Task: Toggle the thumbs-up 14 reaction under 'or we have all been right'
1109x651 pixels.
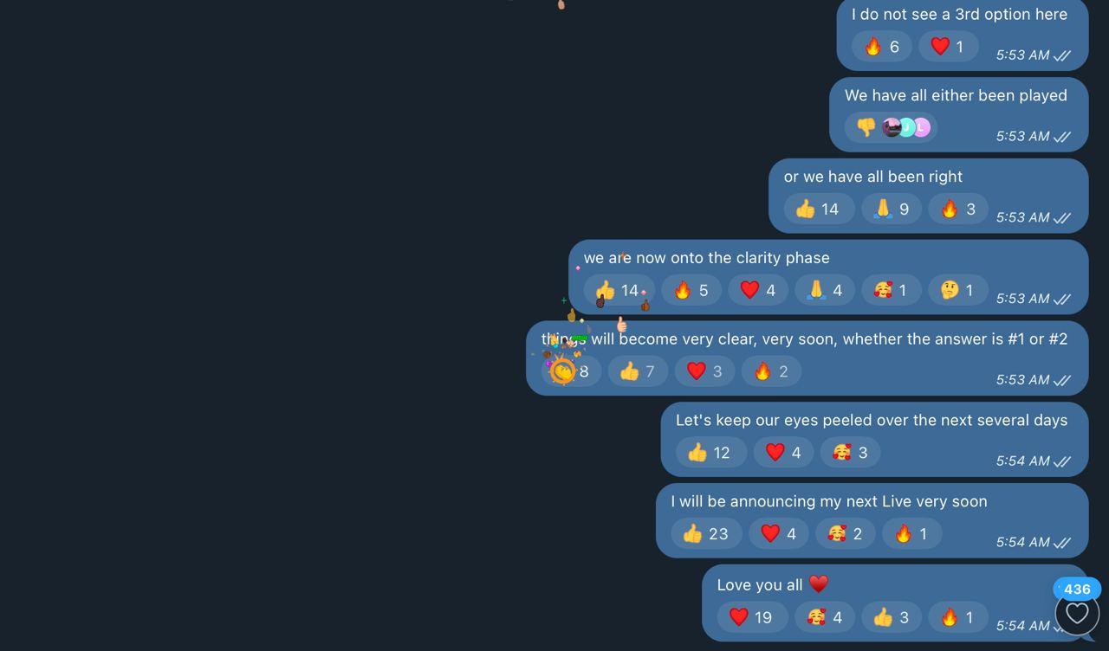Action: tap(819, 209)
